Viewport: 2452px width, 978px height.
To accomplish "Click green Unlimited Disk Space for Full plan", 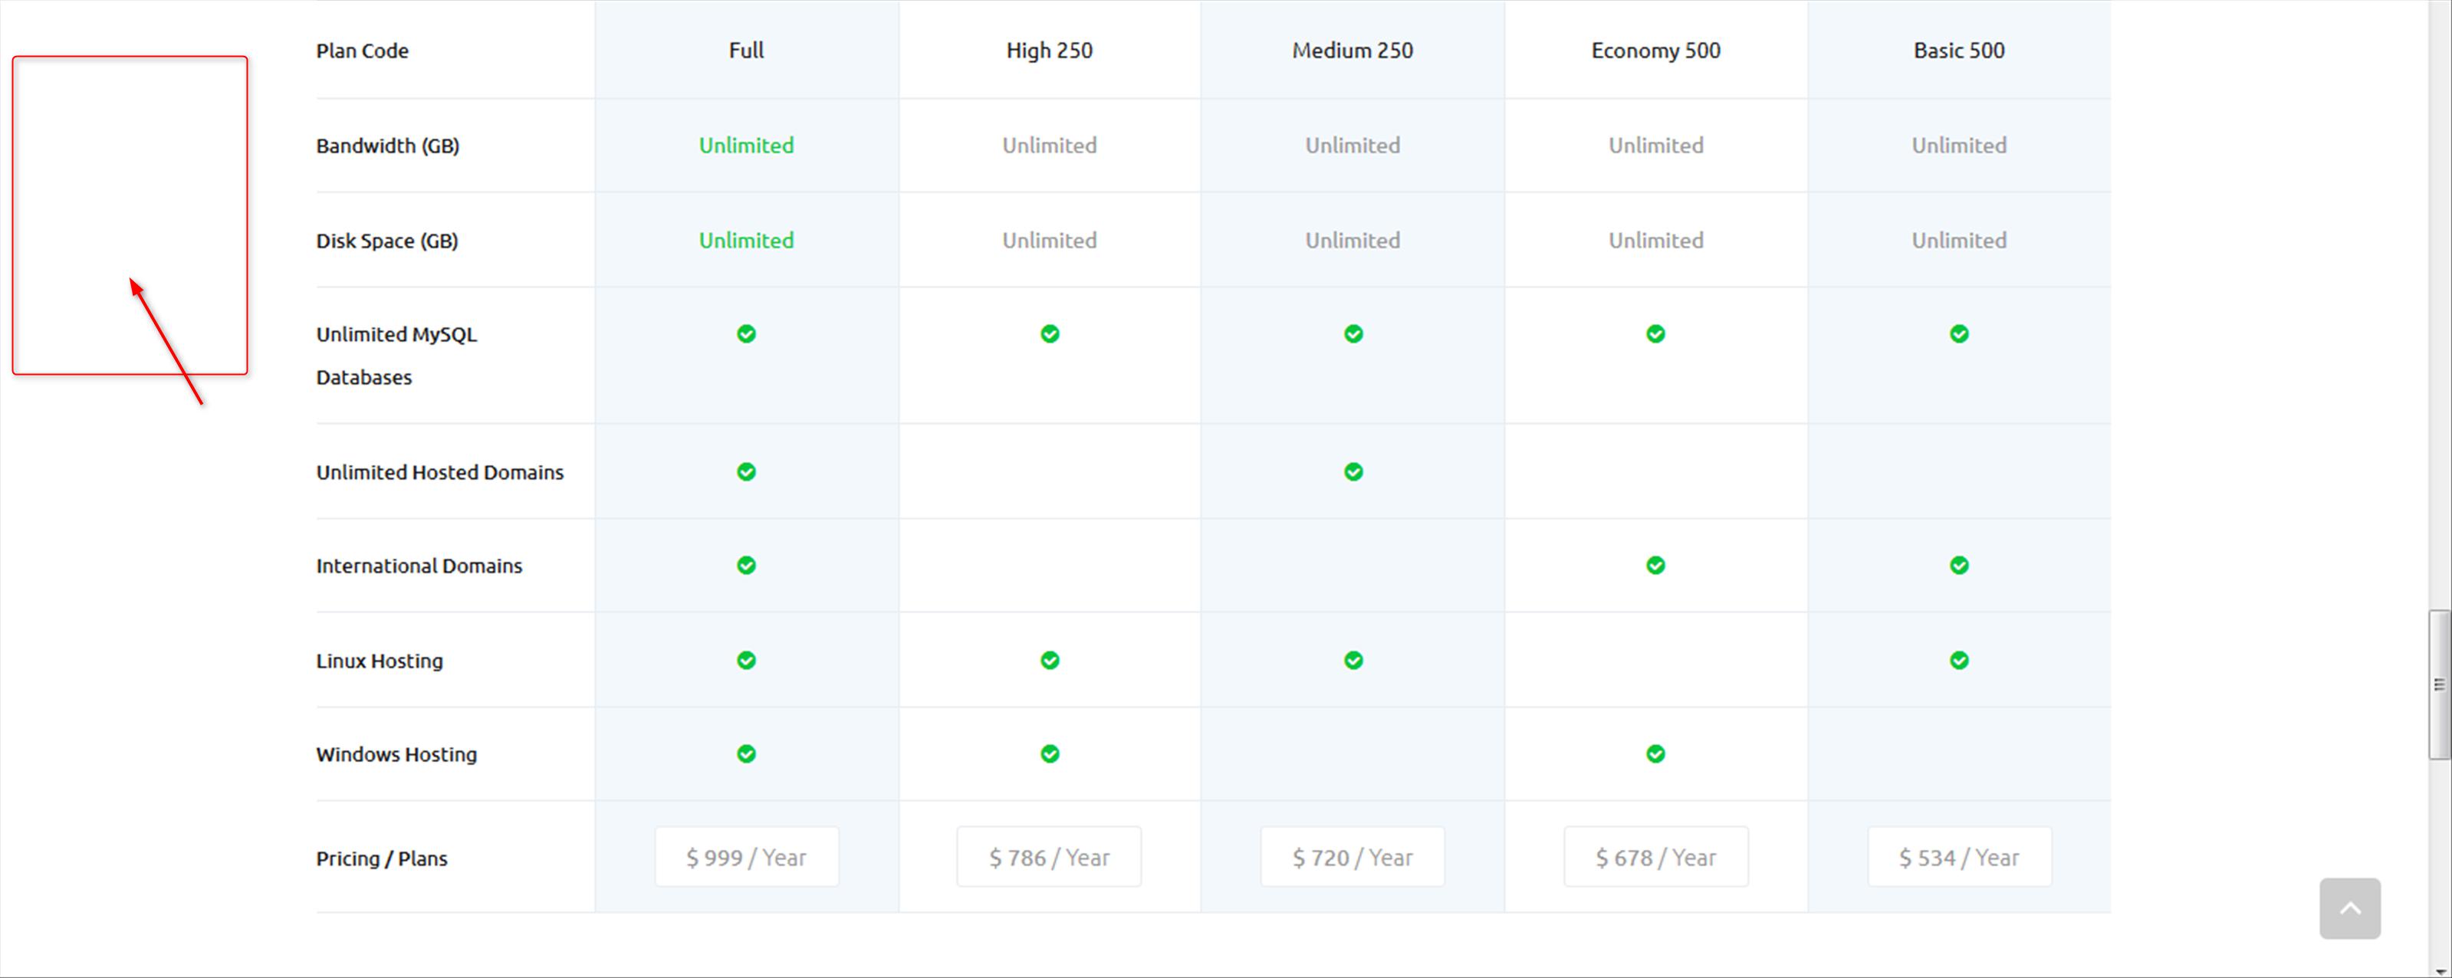I will (x=746, y=241).
